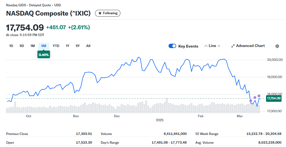This screenshot has width=286, height=147.
Task: Click the highest purple key event marker
Action: [x=259, y=96]
